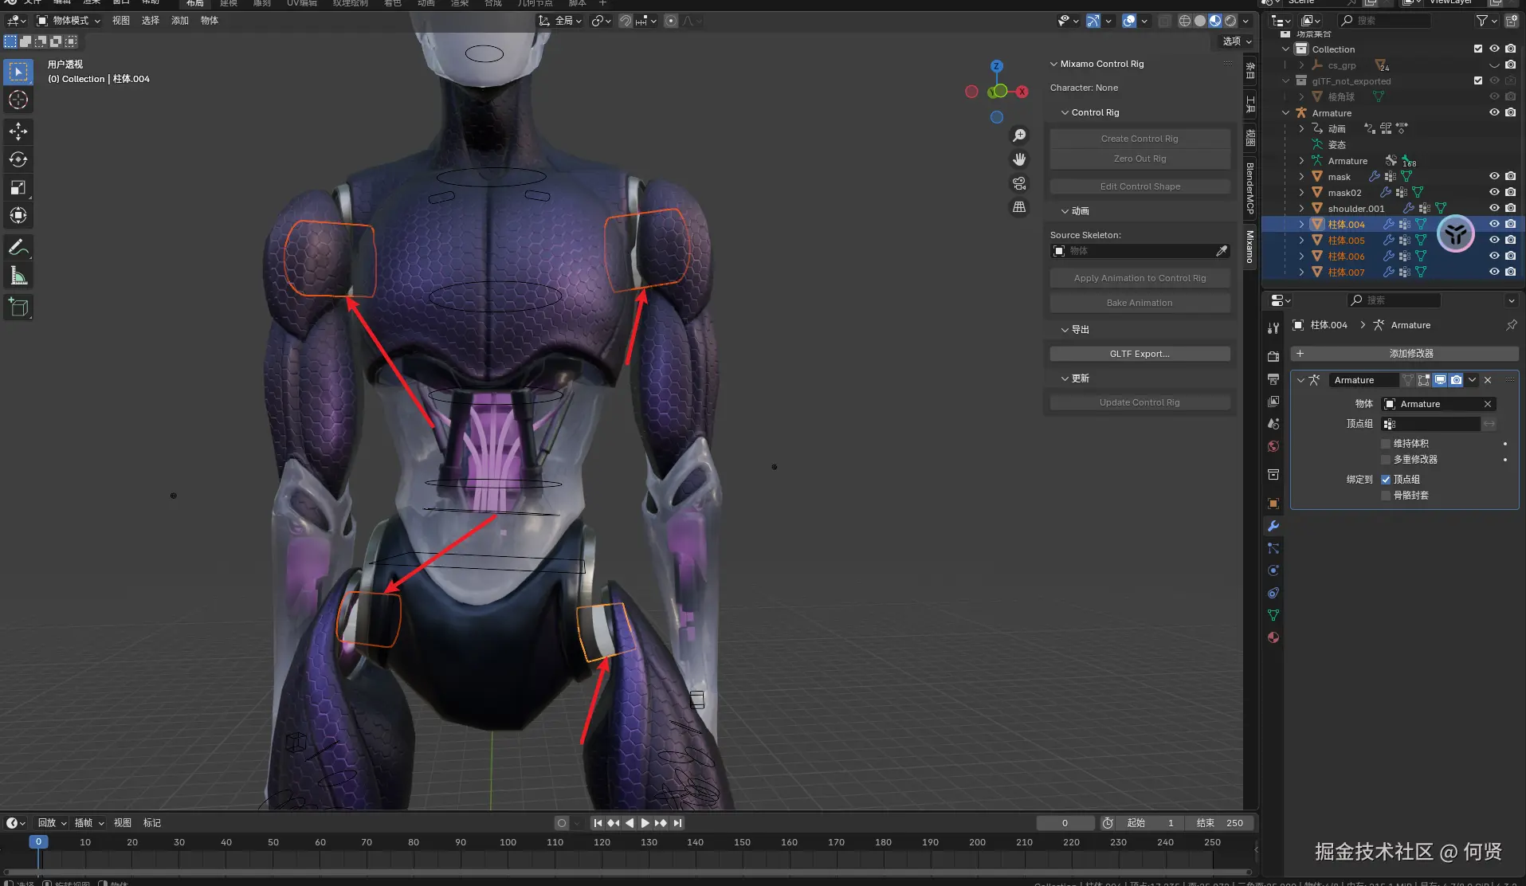Select the Annotate pencil tool
The image size is (1526, 886).
pos(18,248)
